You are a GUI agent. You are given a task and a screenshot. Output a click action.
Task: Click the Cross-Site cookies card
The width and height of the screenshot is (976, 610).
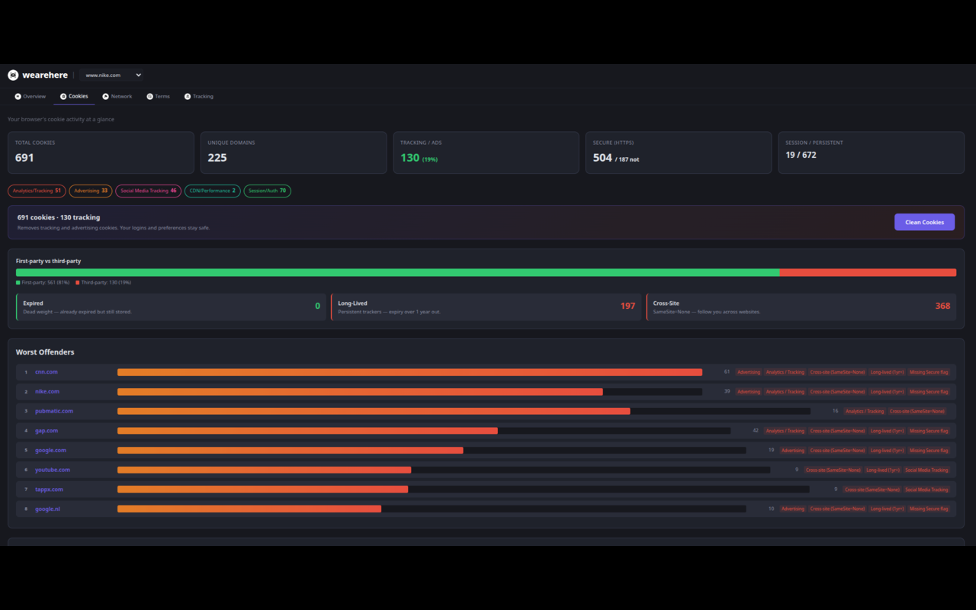[801, 307]
